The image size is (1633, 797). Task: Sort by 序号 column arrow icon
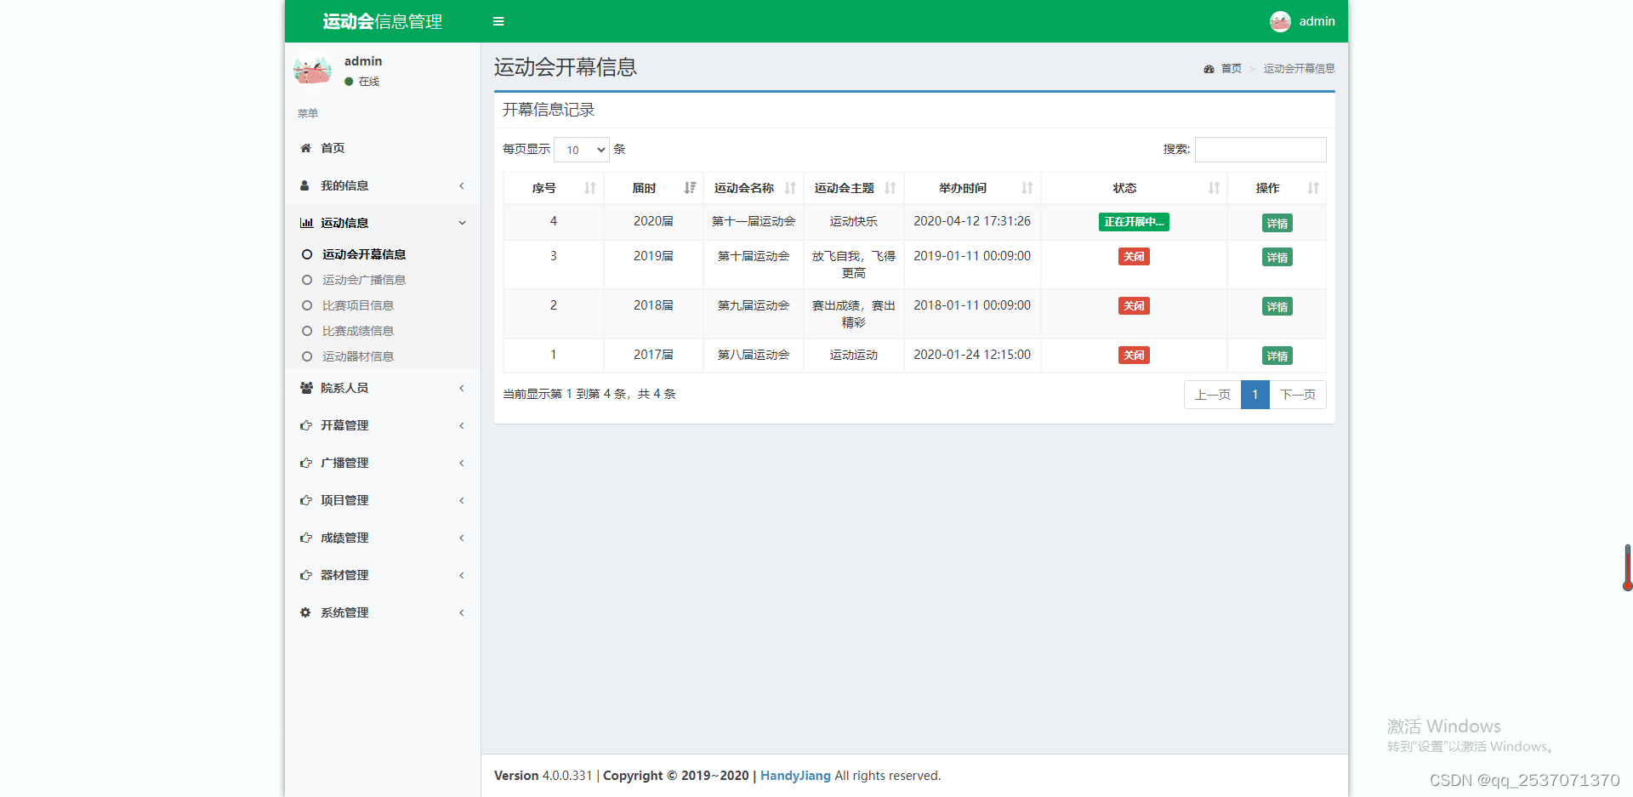(589, 188)
